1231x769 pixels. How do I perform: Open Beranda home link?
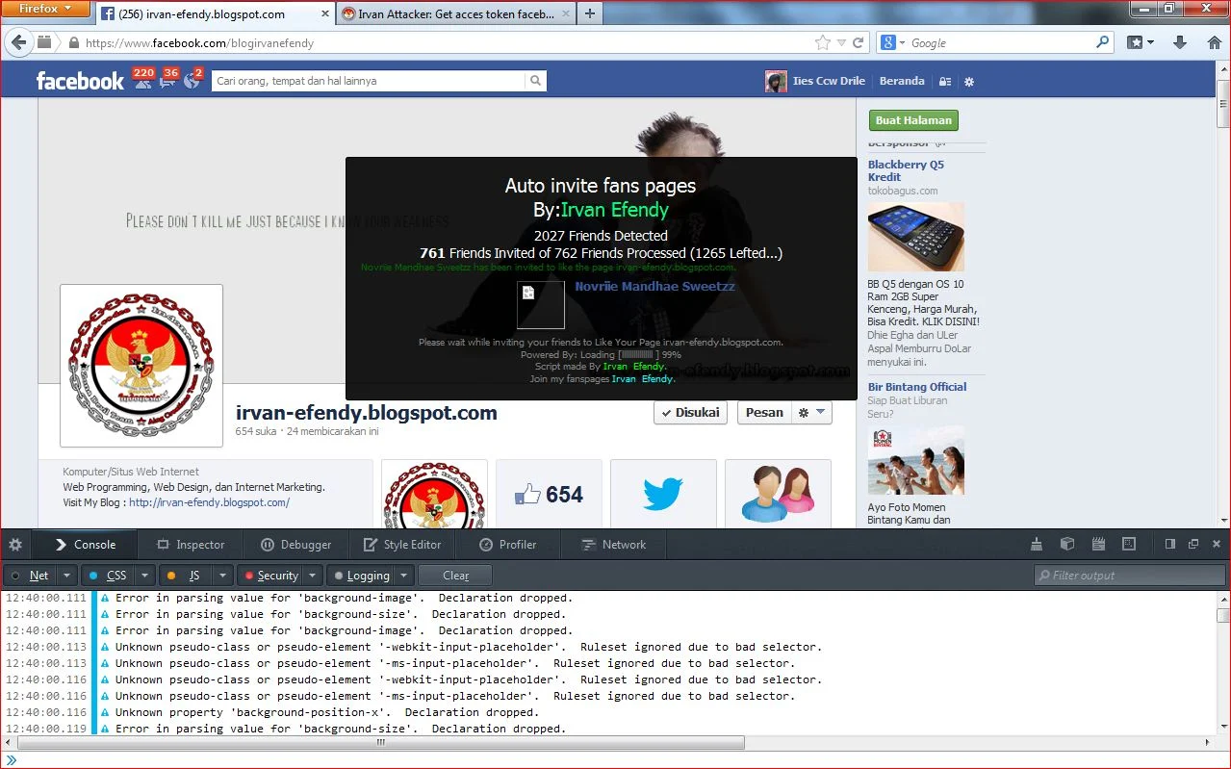[x=902, y=81]
